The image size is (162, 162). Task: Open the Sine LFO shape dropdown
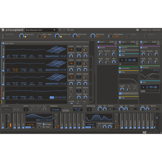tap(42, 120)
